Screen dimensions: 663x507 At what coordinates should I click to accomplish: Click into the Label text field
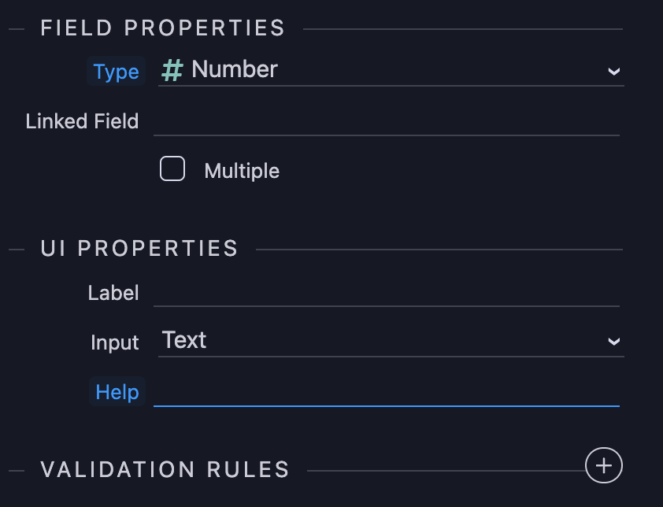(386, 293)
